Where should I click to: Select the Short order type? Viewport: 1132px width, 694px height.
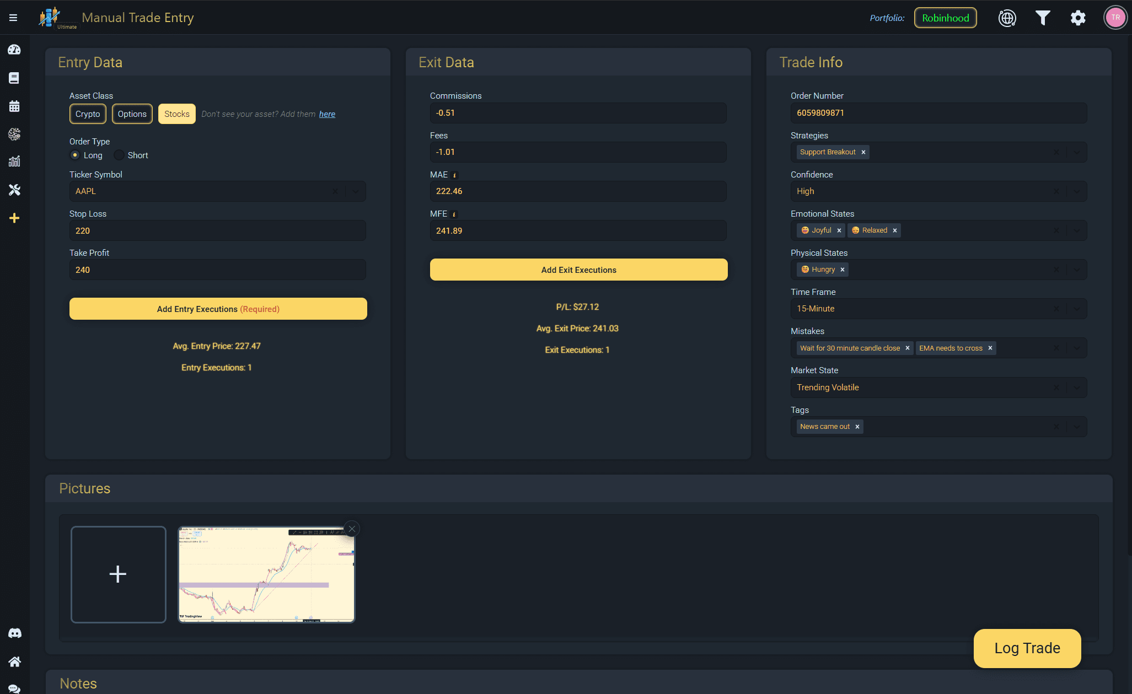(x=119, y=155)
